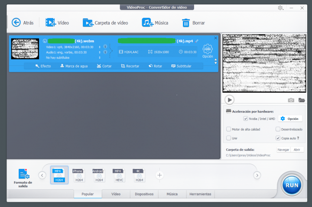
Task: Click the Borrar trash icon
Action: [x=186, y=23]
